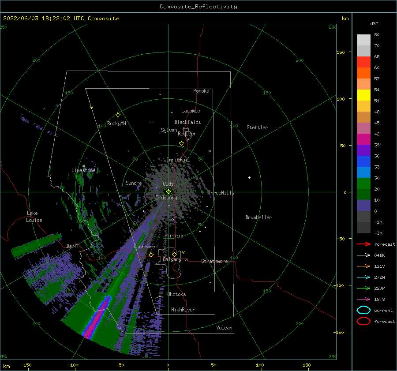Click the Calgary city label
This screenshot has height=371, width=397.
point(172,259)
